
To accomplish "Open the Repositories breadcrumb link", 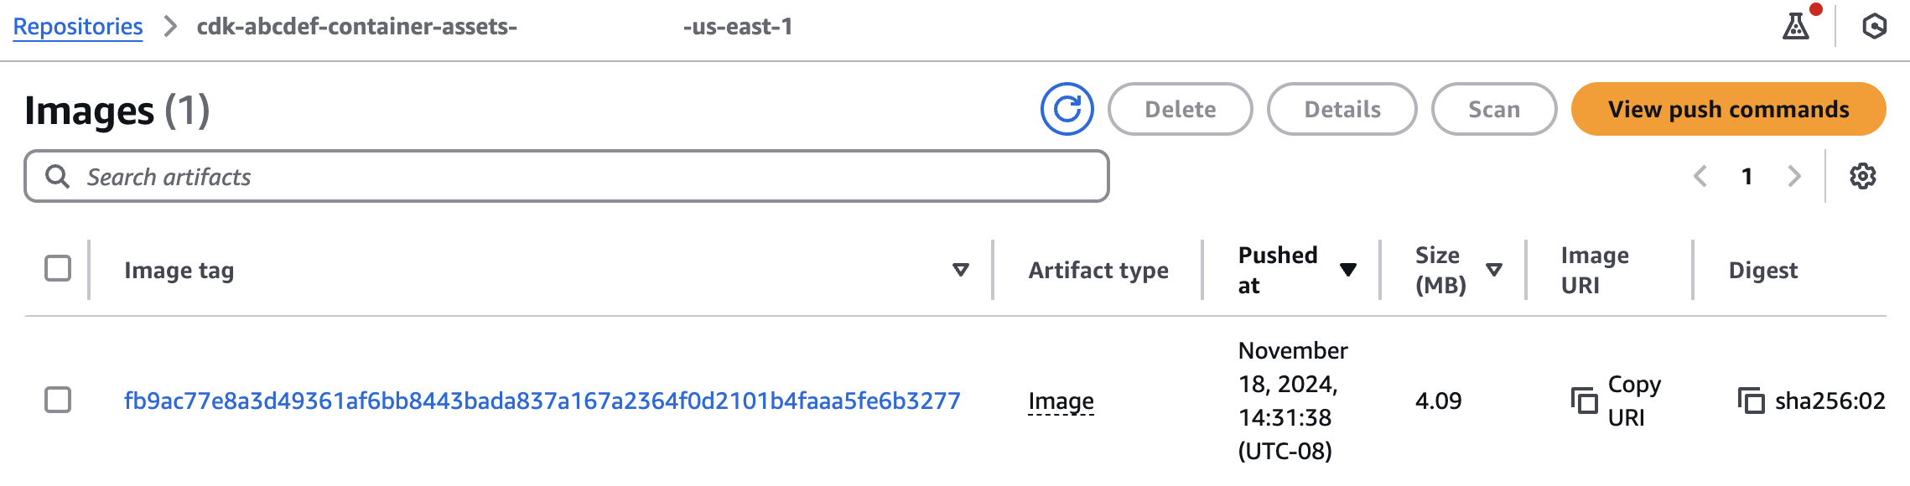I will coord(76,25).
